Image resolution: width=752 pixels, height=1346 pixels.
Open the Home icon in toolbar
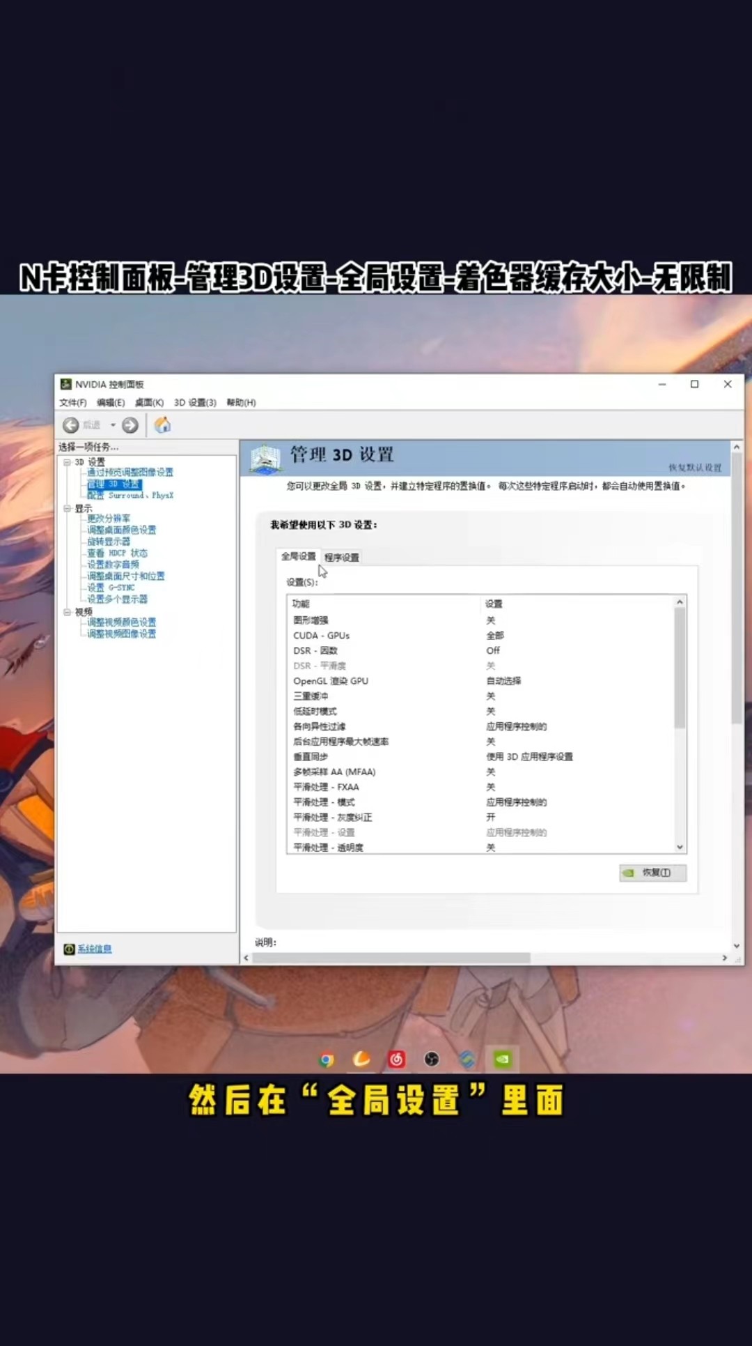tap(162, 425)
